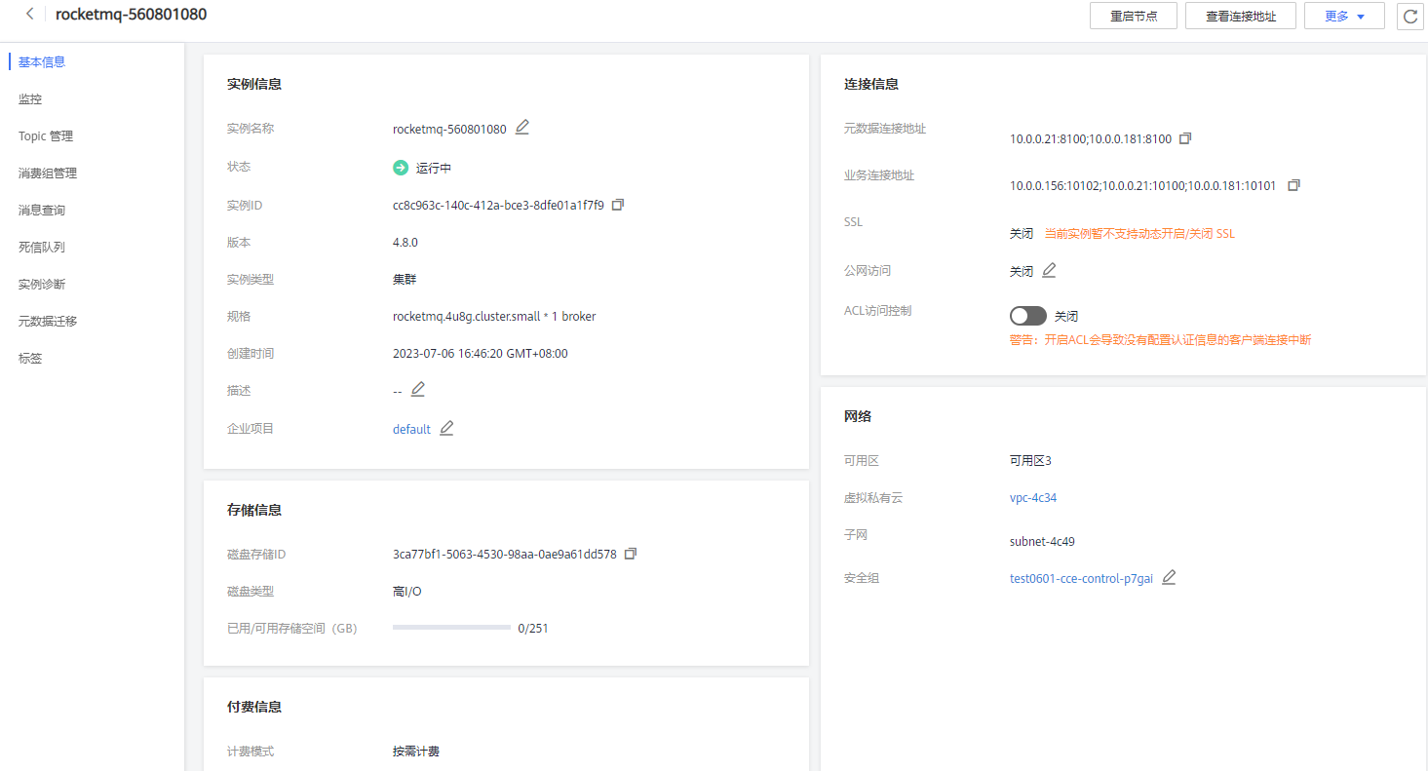The width and height of the screenshot is (1428, 771).
Task: Copy the metadata connection address
Action: [1185, 138]
